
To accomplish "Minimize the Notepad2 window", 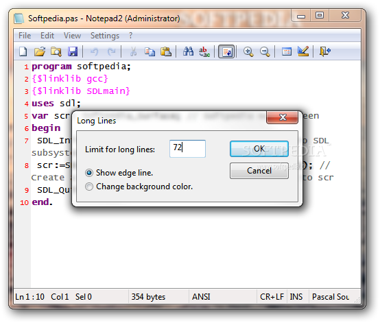I will [x=301, y=16].
